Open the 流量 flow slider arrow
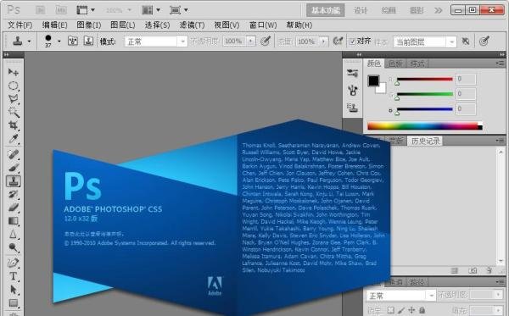509x316 pixels. tap(323, 42)
